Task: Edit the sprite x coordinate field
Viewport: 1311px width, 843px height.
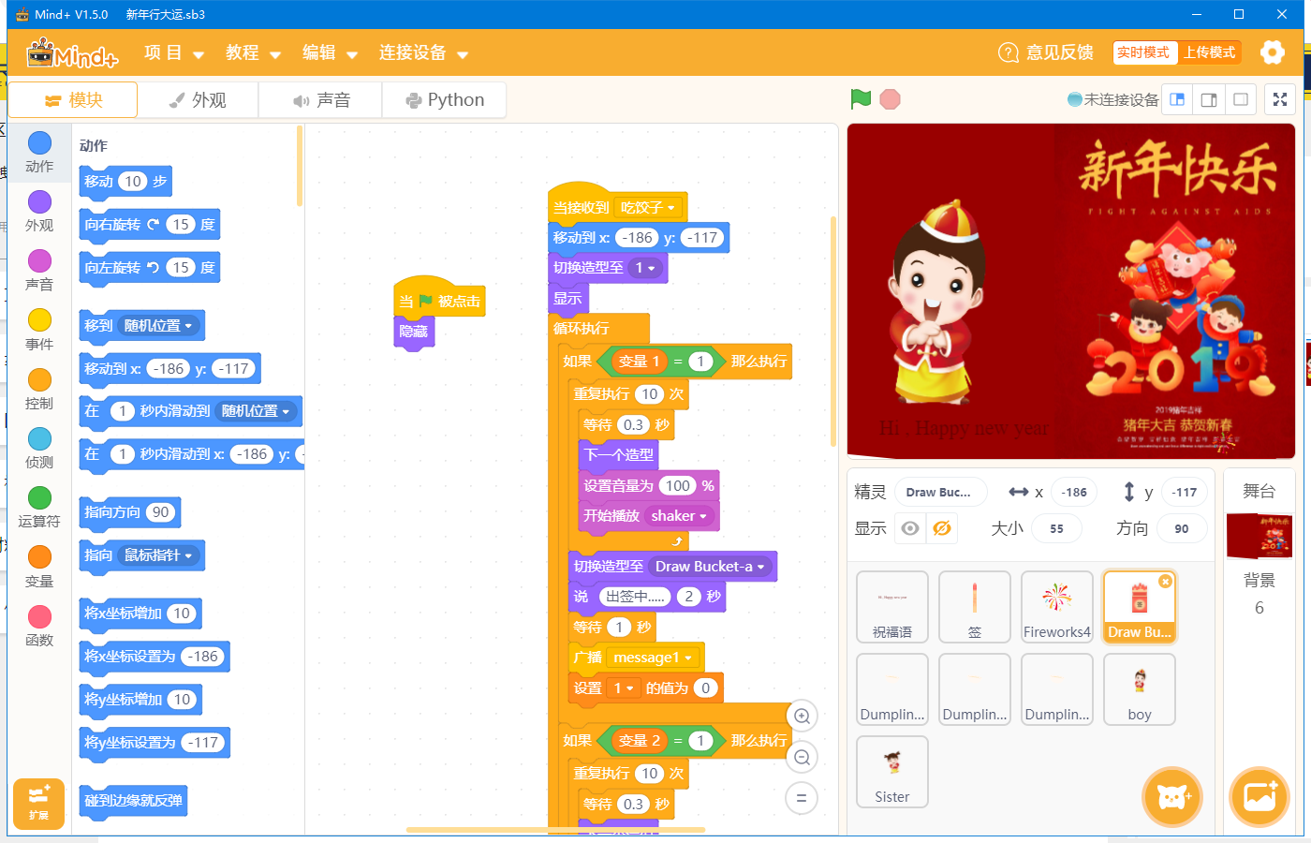Action: coord(1074,492)
